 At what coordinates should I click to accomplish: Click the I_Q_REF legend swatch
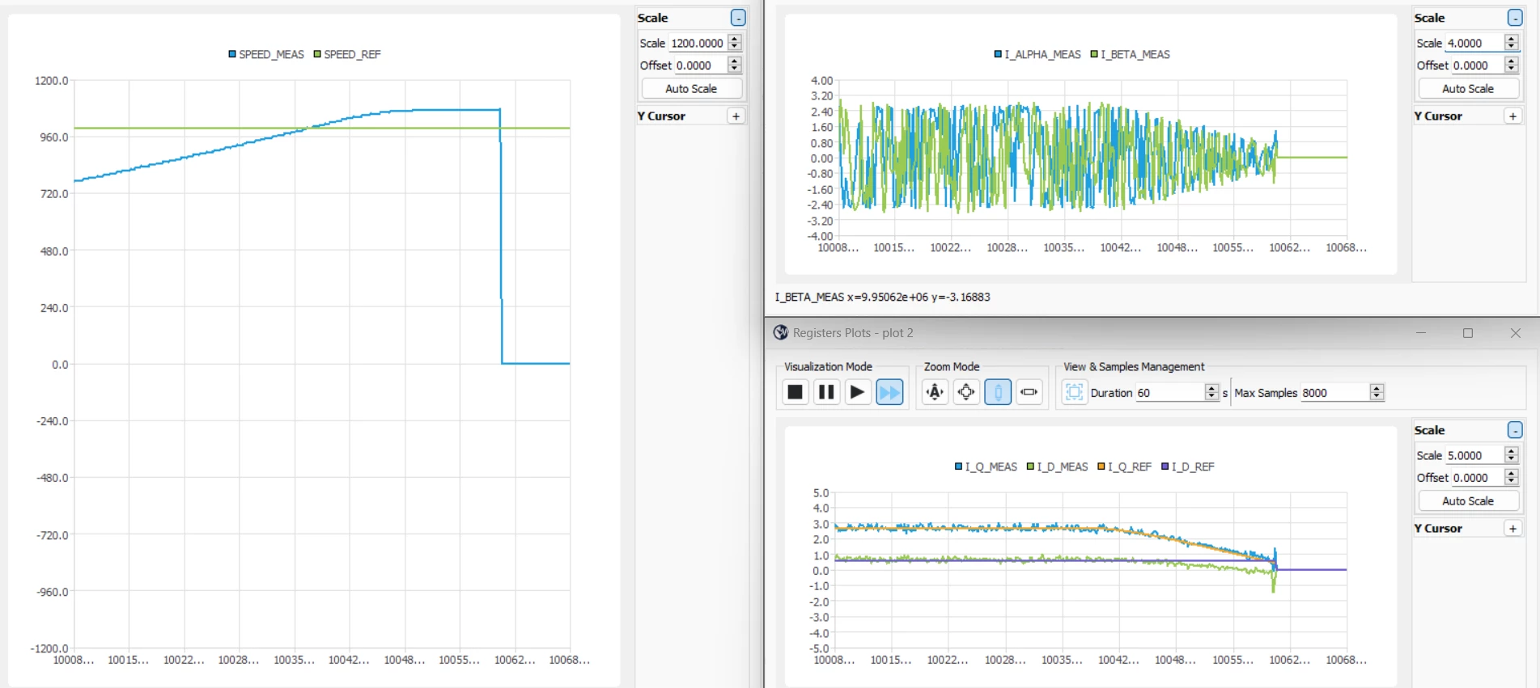click(x=1101, y=466)
